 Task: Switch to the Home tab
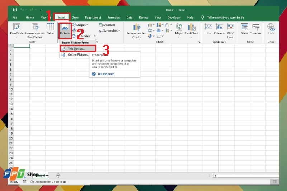(30, 17)
